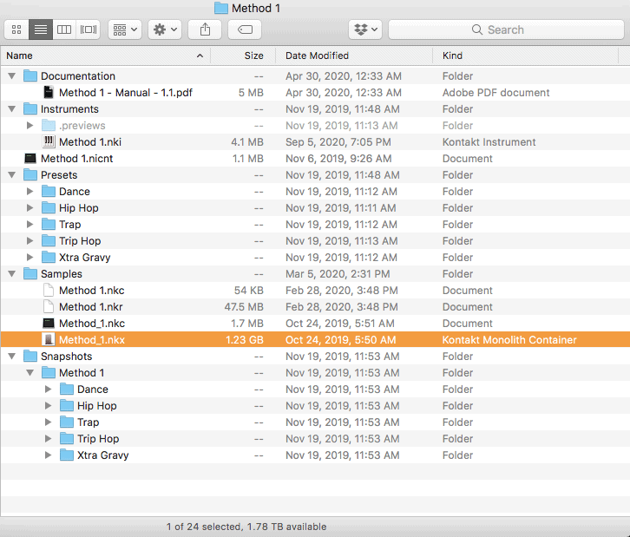
Task: Switch to gallery view mode
Action: [x=89, y=29]
